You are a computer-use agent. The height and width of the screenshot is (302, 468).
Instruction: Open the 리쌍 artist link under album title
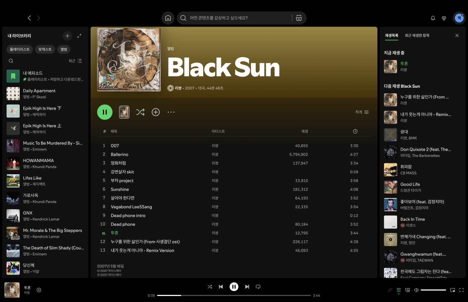(178, 88)
